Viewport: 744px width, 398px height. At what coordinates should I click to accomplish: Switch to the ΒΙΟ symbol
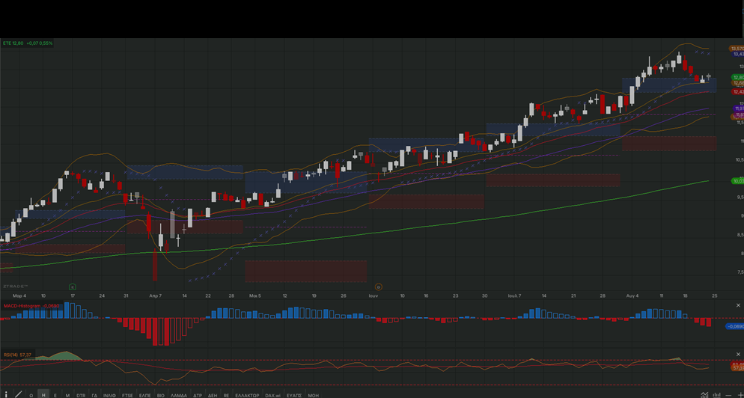(160, 395)
